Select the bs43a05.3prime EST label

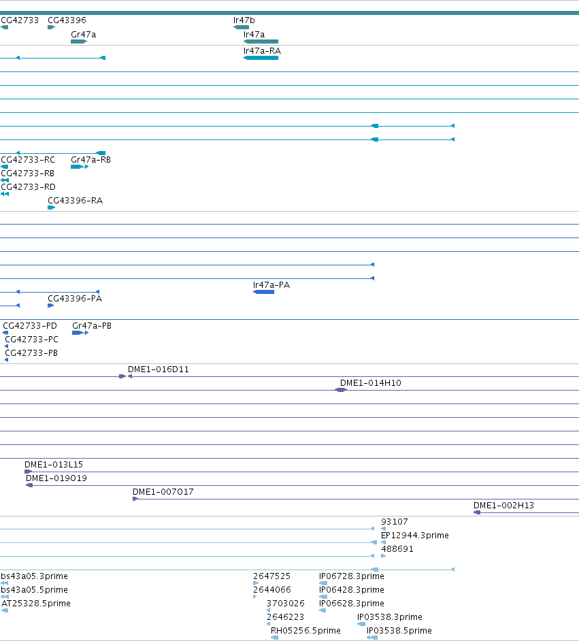tap(34, 576)
